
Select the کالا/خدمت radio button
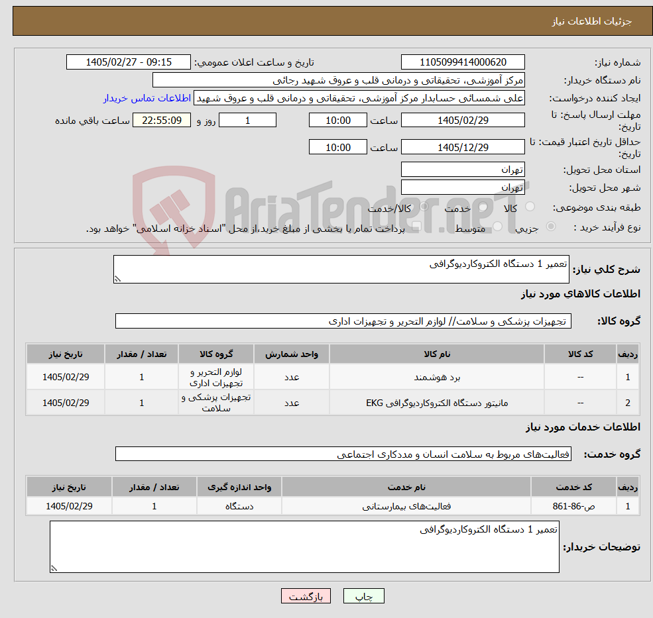(424, 207)
